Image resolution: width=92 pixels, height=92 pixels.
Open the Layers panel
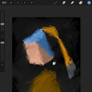coord(81,3)
